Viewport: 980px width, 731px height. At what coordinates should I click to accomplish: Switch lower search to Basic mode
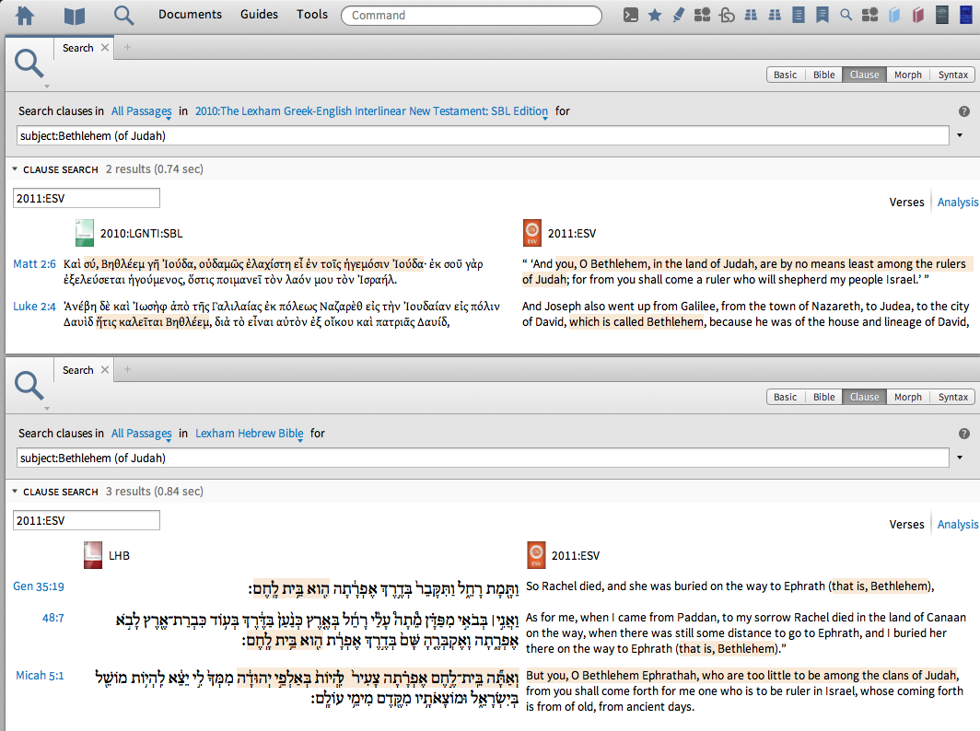pos(785,398)
